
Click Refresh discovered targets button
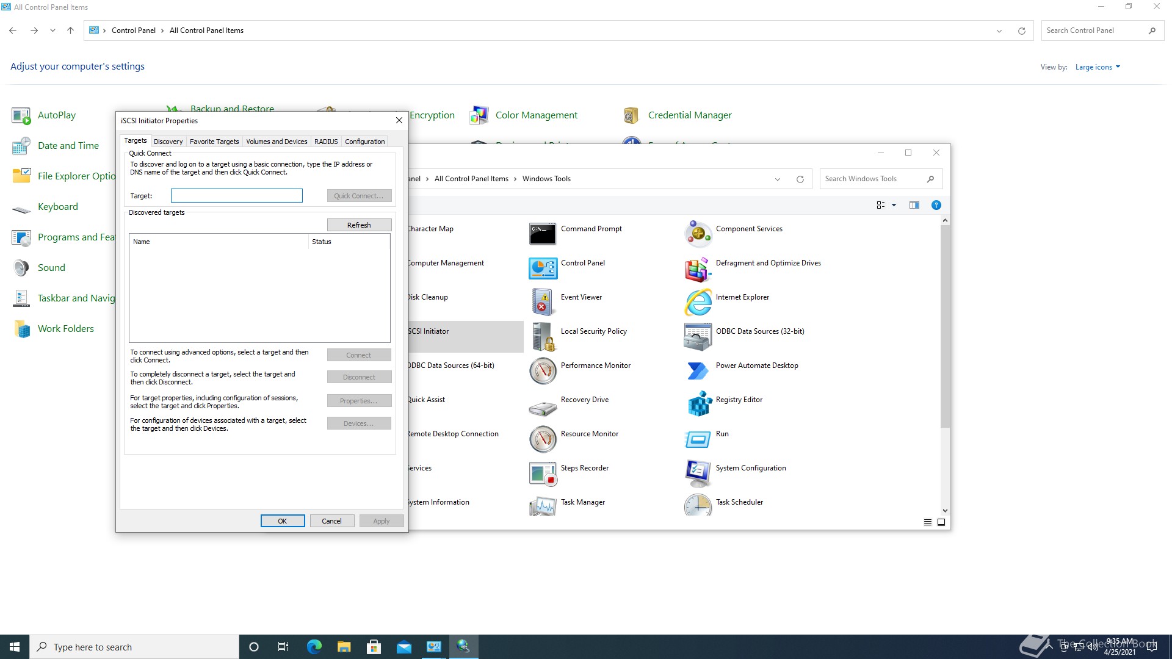359,225
